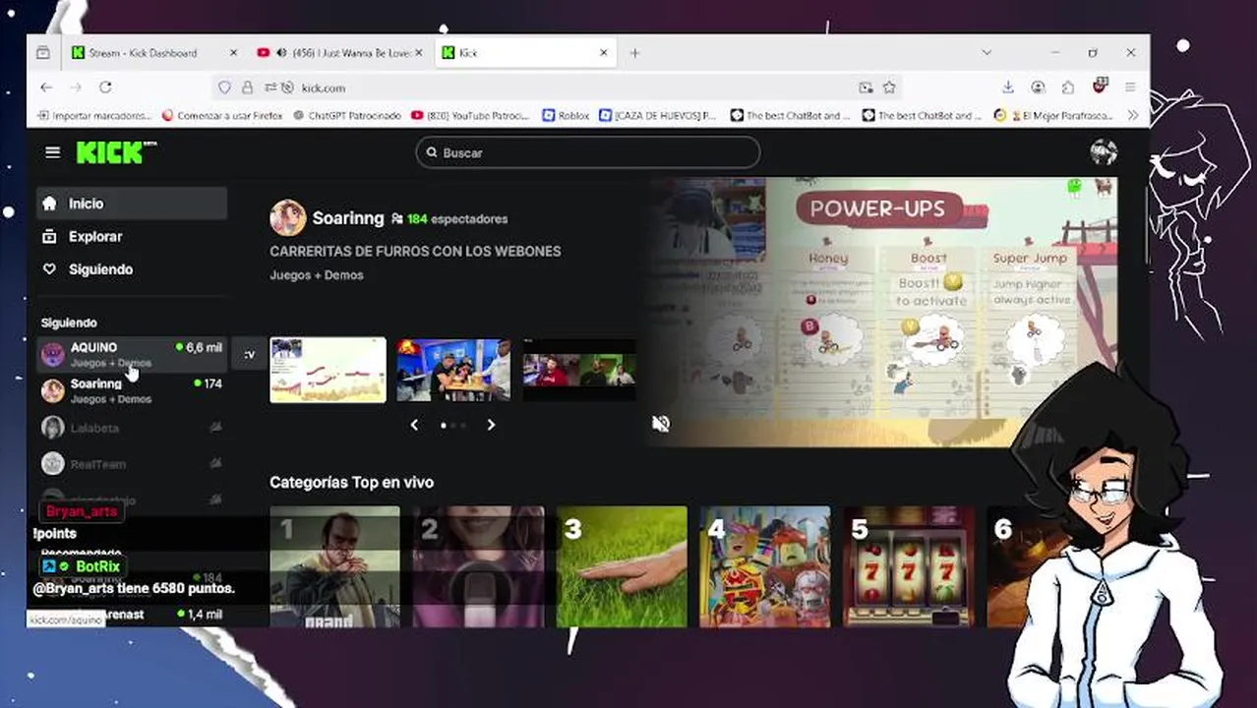Open the ChatGPT Patrocinado bookmark
The height and width of the screenshot is (708, 1257).
tap(347, 115)
